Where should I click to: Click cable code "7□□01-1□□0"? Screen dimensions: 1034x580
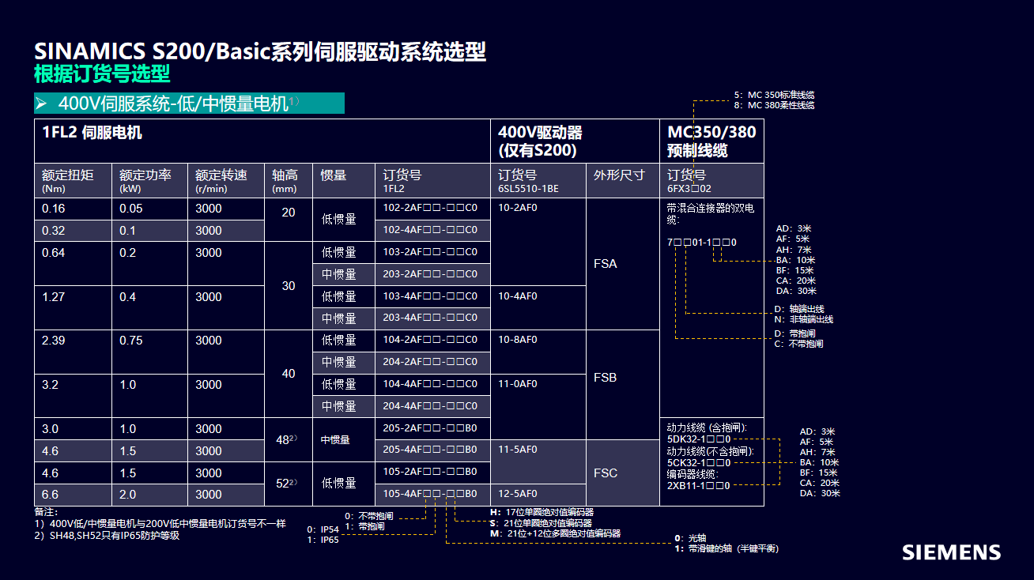(x=702, y=243)
